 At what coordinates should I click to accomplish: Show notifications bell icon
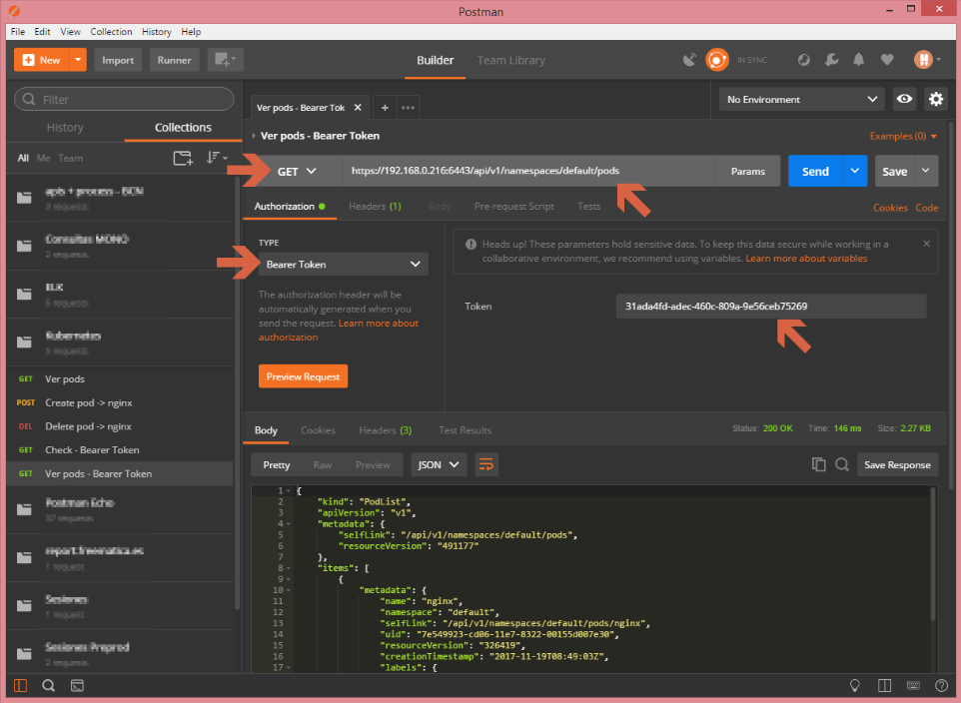[x=859, y=60]
